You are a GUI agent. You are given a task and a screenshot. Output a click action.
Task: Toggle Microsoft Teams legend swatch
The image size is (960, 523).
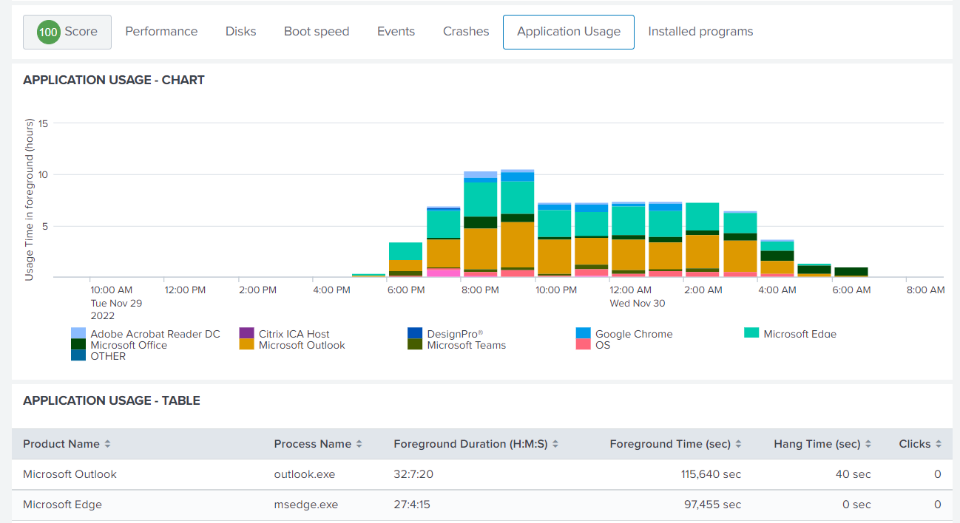pyautogui.click(x=415, y=344)
